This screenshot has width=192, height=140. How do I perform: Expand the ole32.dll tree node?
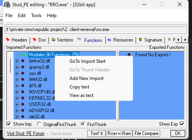(17, 117)
